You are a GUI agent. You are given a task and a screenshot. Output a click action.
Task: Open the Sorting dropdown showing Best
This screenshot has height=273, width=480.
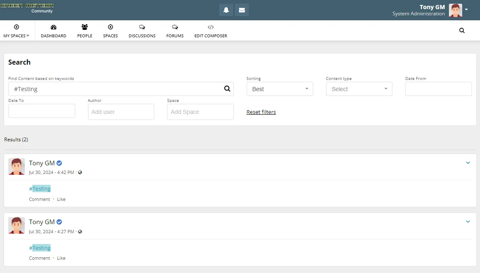[280, 89]
